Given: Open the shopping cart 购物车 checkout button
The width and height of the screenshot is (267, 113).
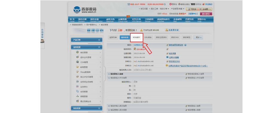Looking at the screenshot, I should pos(199,9).
